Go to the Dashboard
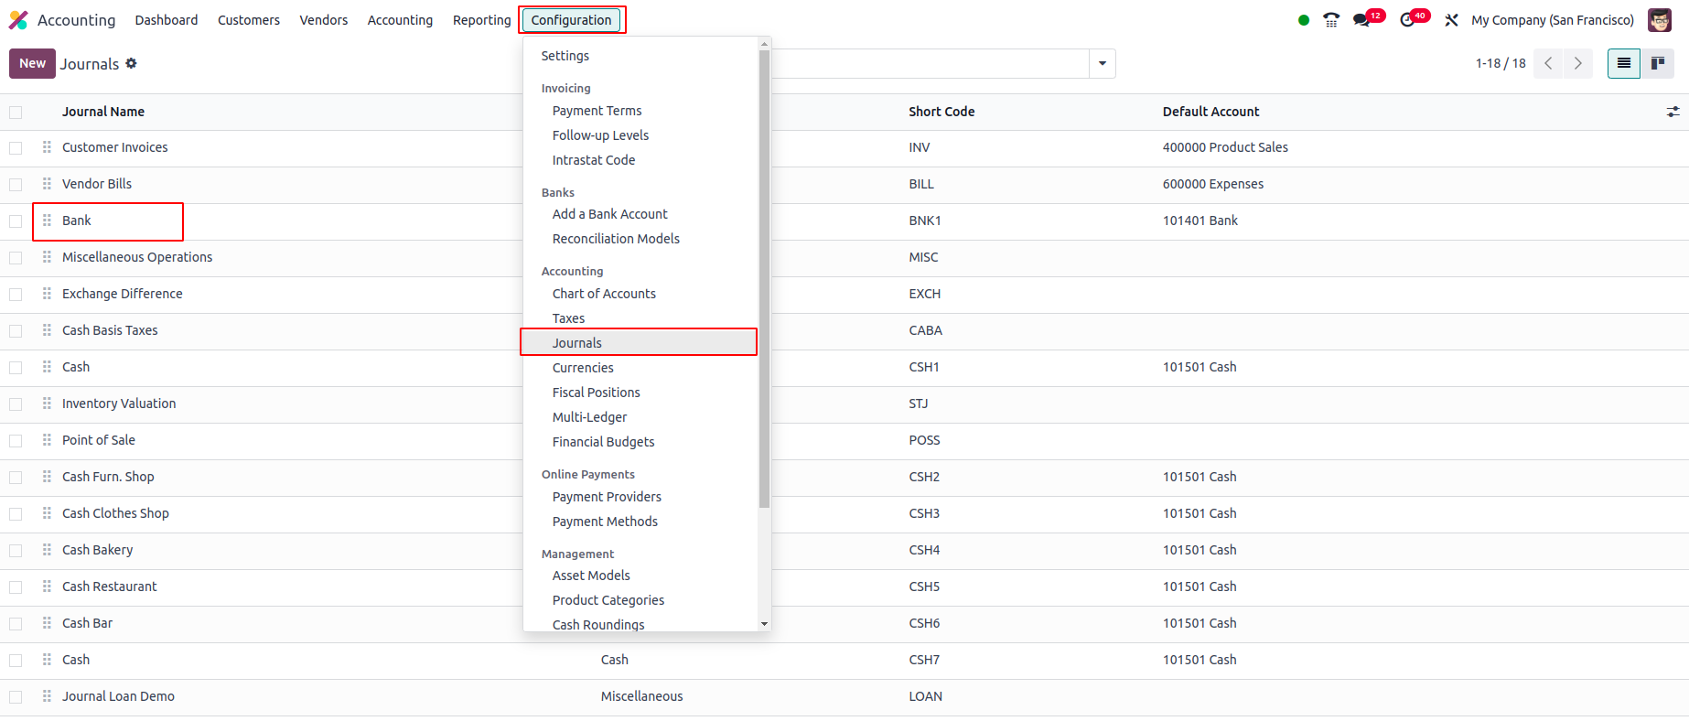This screenshot has width=1689, height=721. pos(167,20)
